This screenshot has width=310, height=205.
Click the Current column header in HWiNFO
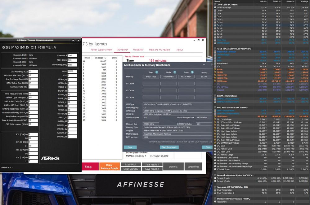(263, 1)
